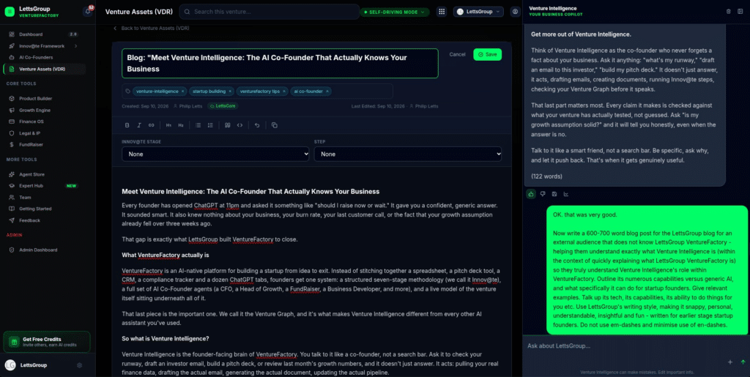This screenshot has height=377, width=750.
Task: Open the LettsGroup venture switcher dropdown
Action: click(x=478, y=12)
